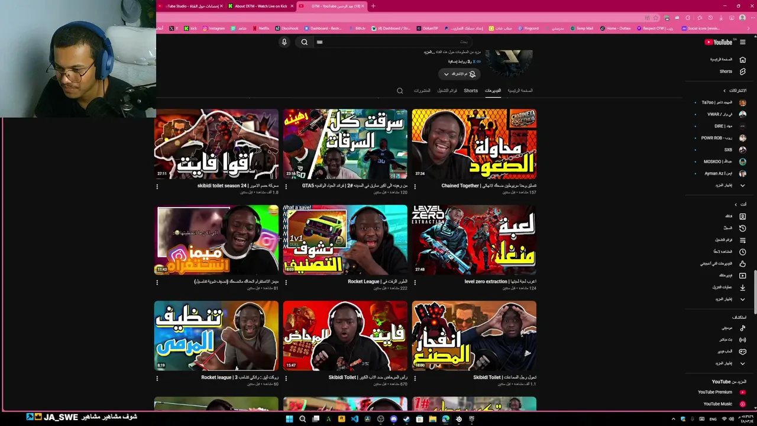Play the Chained Together video thumbnail
757x426 pixels.
click(474, 144)
